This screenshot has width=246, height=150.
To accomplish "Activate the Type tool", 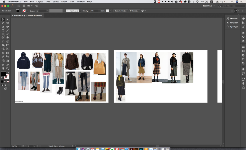I will 3,31.
